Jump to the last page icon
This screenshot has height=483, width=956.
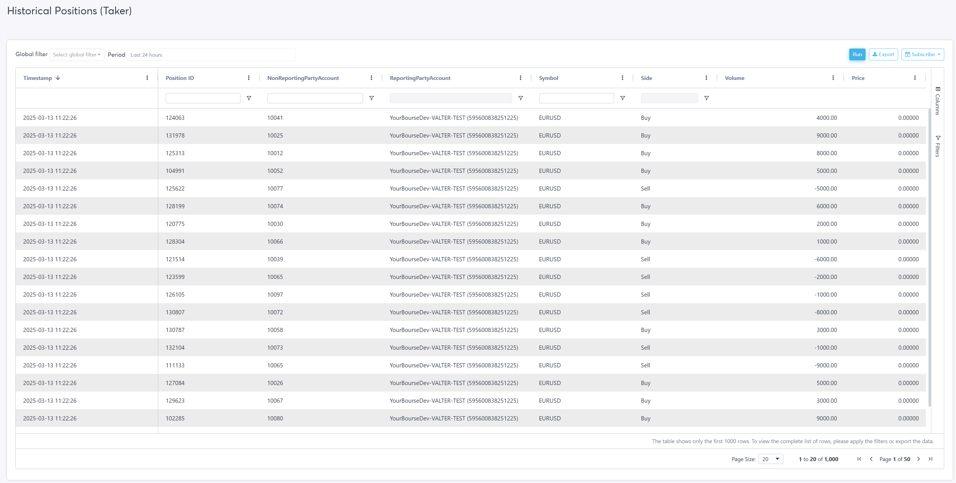pos(930,459)
